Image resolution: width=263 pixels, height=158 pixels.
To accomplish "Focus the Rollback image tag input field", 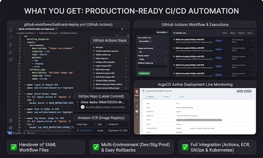I will [x=152, y=66].
